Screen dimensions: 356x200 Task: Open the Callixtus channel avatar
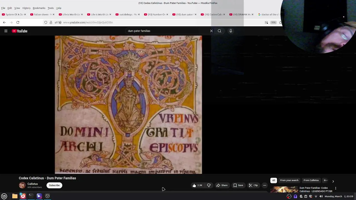pyautogui.click(x=22, y=185)
